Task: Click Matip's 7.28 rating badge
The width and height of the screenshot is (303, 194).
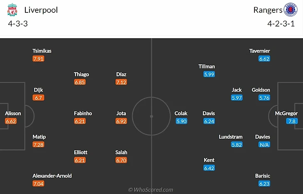Action: tap(39, 145)
